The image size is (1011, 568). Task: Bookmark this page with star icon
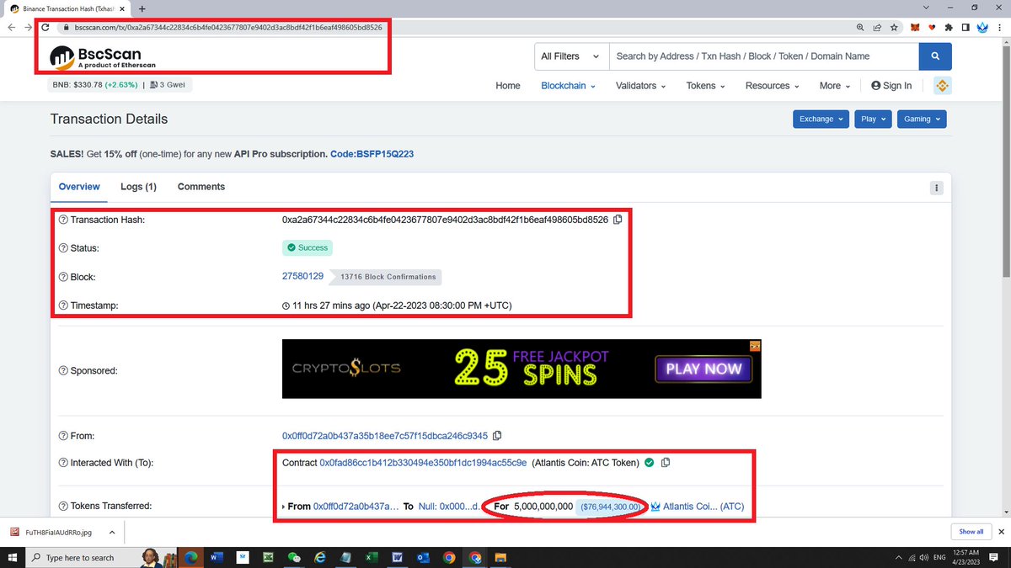coord(894,28)
